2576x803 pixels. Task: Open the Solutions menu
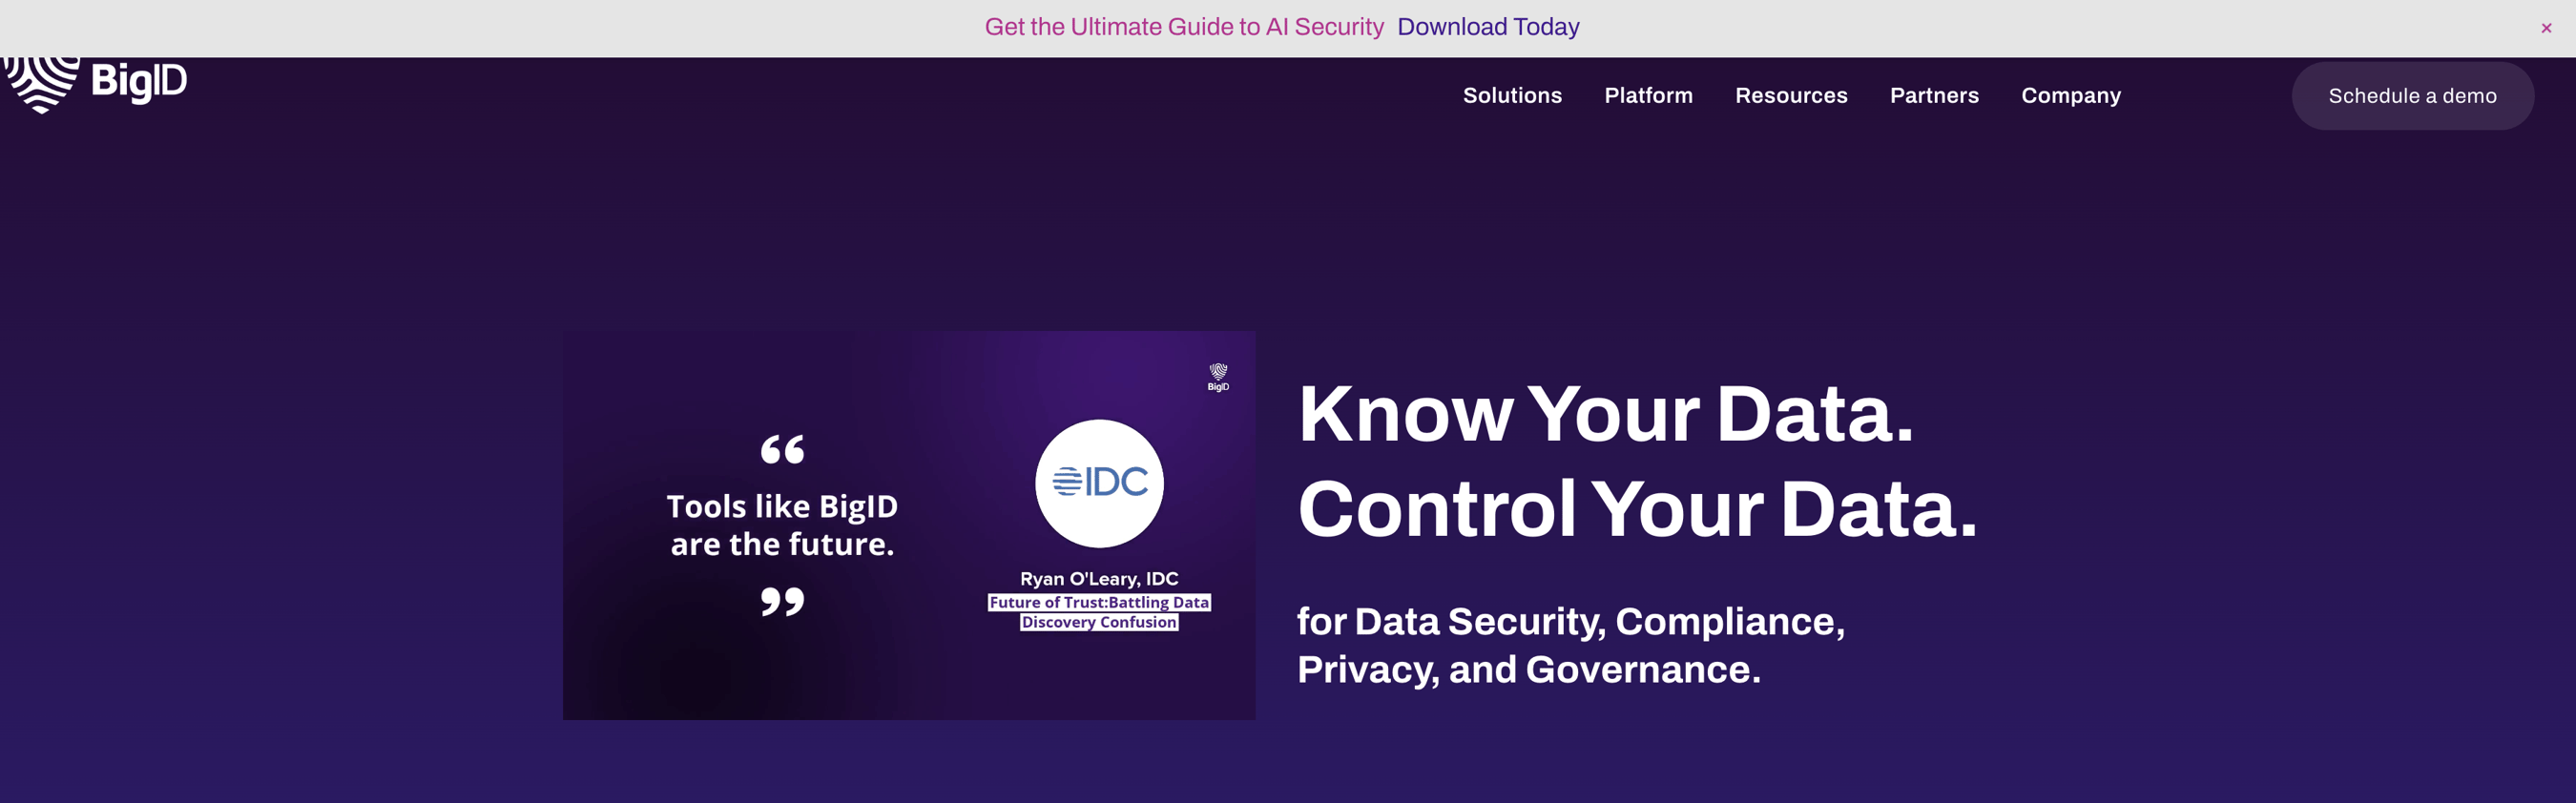tap(1512, 96)
